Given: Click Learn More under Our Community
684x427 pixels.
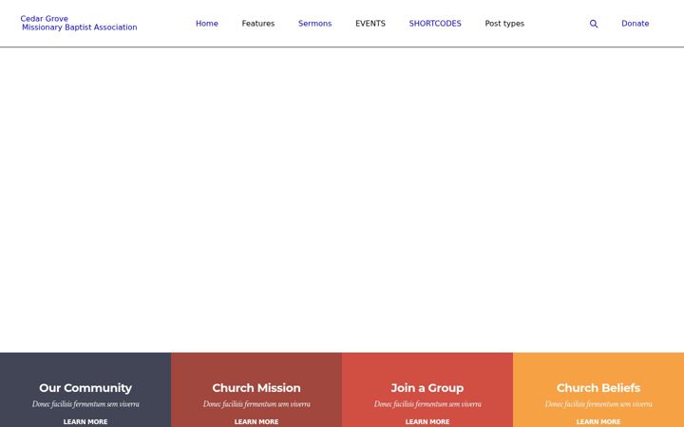Looking at the screenshot, I should (85, 421).
